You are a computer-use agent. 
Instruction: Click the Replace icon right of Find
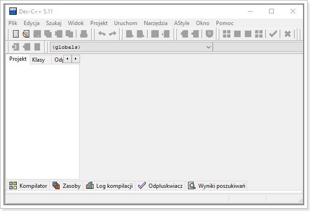click(141, 34)
